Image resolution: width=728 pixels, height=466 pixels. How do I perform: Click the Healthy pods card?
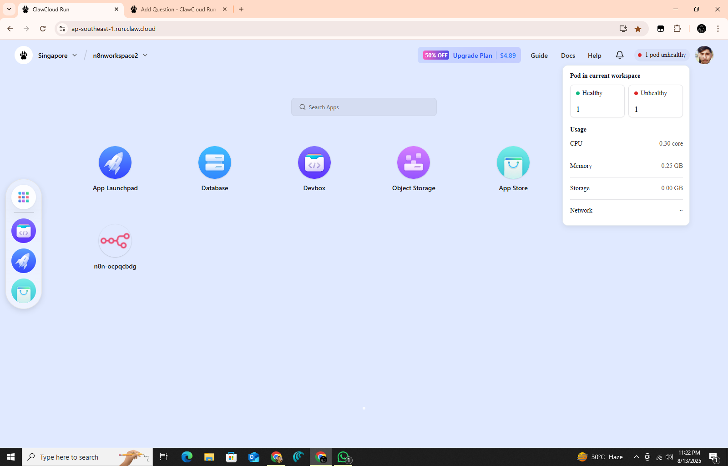pos(597,101)
